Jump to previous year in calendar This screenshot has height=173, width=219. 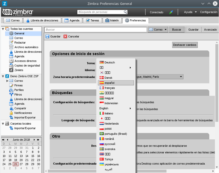click(3, 140)
